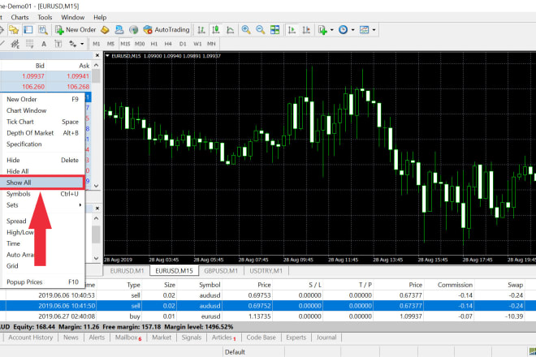Open the indicators list dropdown arrow

332,30
